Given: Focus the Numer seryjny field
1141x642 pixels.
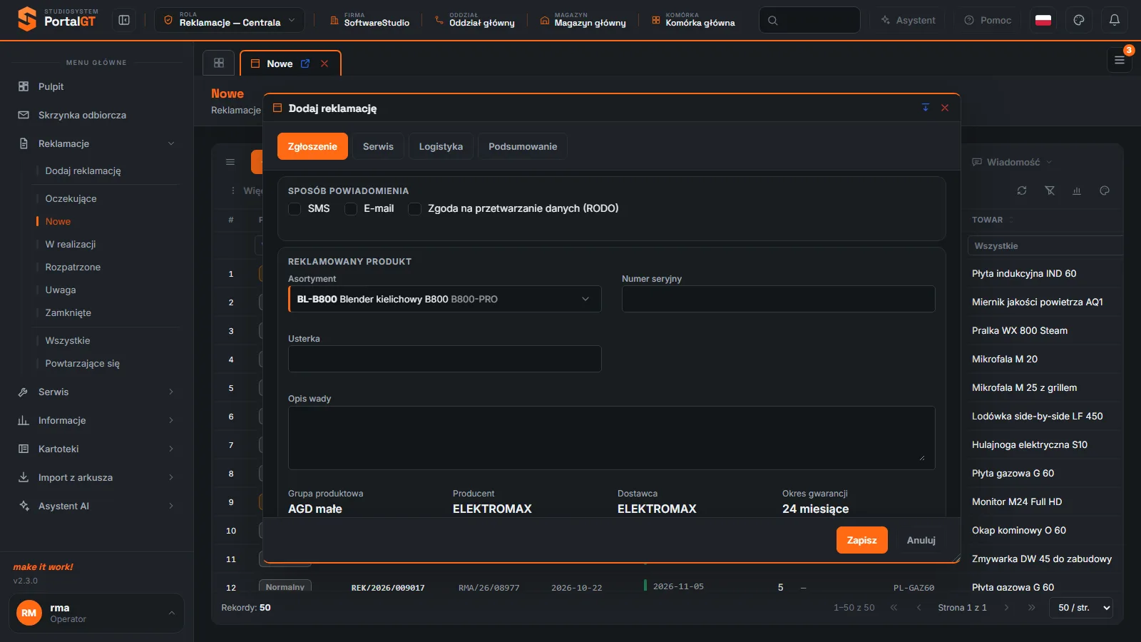Looking at the screenshot, I should point(779,299).
